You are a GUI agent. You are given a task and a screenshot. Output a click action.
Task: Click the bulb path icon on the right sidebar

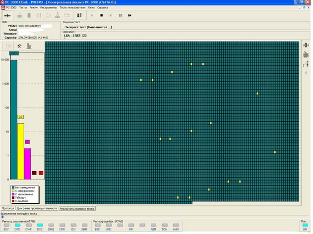pyautogui.click(x=306, y=64)
